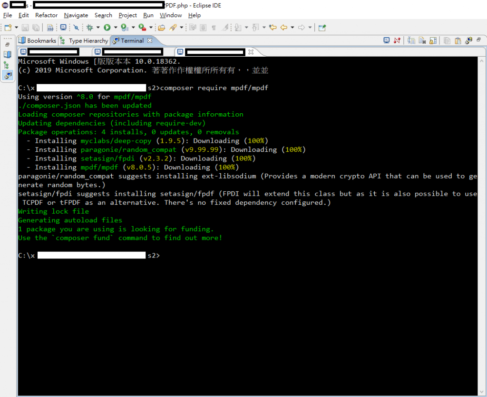Click the green Run button icon
Viewport: 487px width, 397px height.
[107, 28]
